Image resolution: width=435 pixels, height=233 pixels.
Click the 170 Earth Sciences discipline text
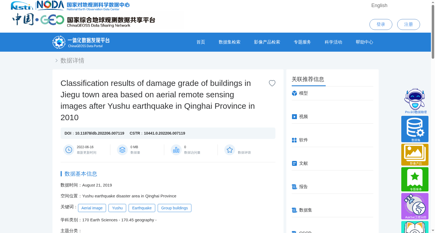click(119, 220)
